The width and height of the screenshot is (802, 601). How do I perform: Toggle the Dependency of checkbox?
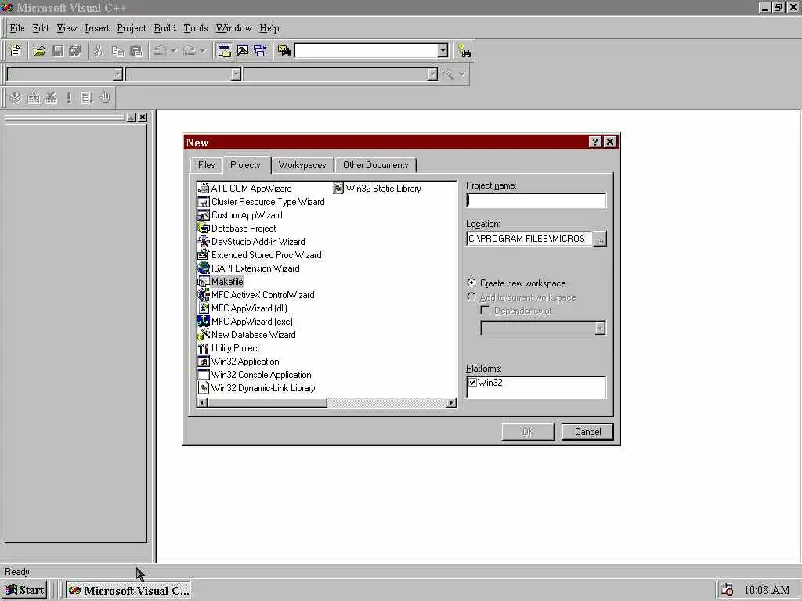click(x=485, y=310)
